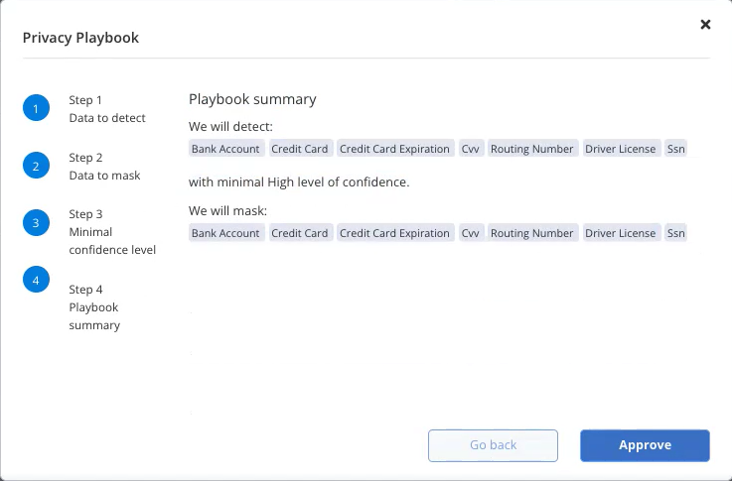Select Credit Card tag under detect

tap(301, 149)
